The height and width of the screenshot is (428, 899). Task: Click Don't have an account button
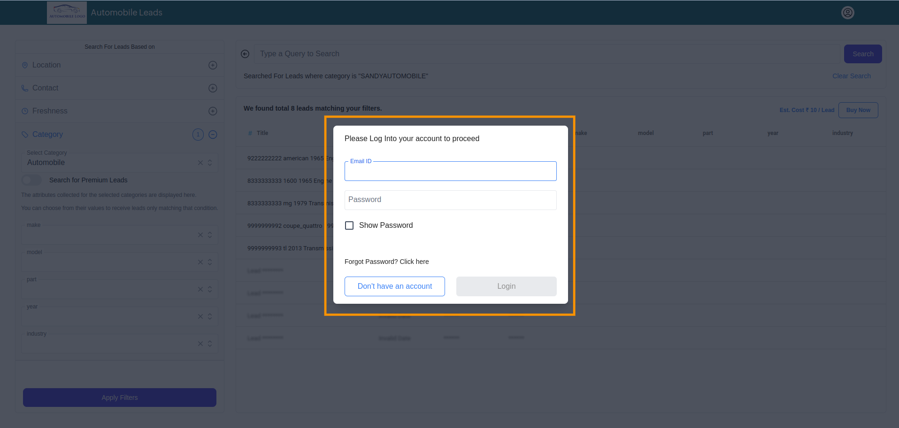click(395, 286)
